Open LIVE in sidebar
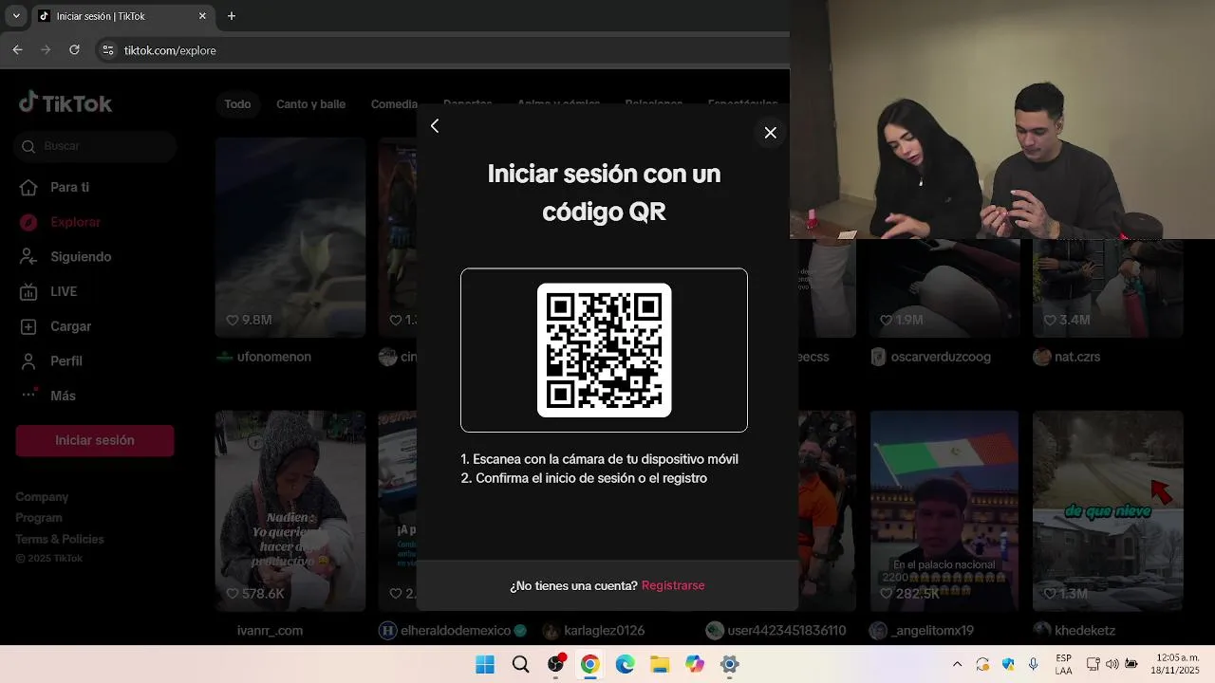This screenshot has height=683, width=1215. (x=49, y=291)
